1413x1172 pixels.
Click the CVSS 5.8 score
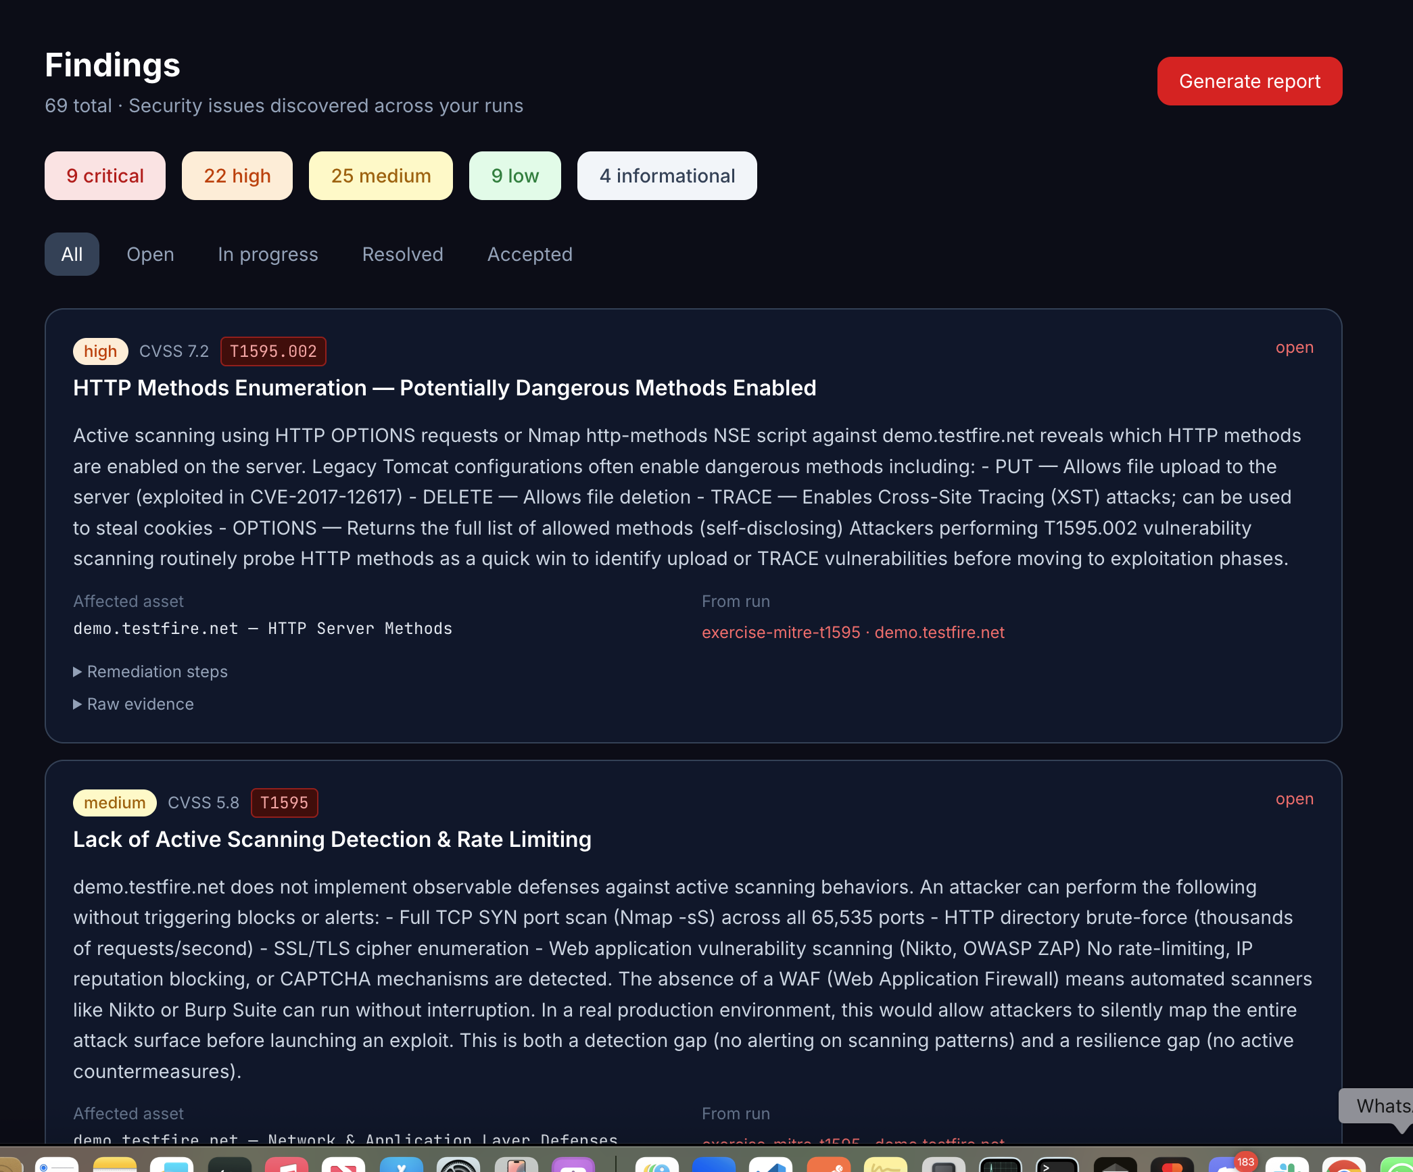tap(203, 803)
